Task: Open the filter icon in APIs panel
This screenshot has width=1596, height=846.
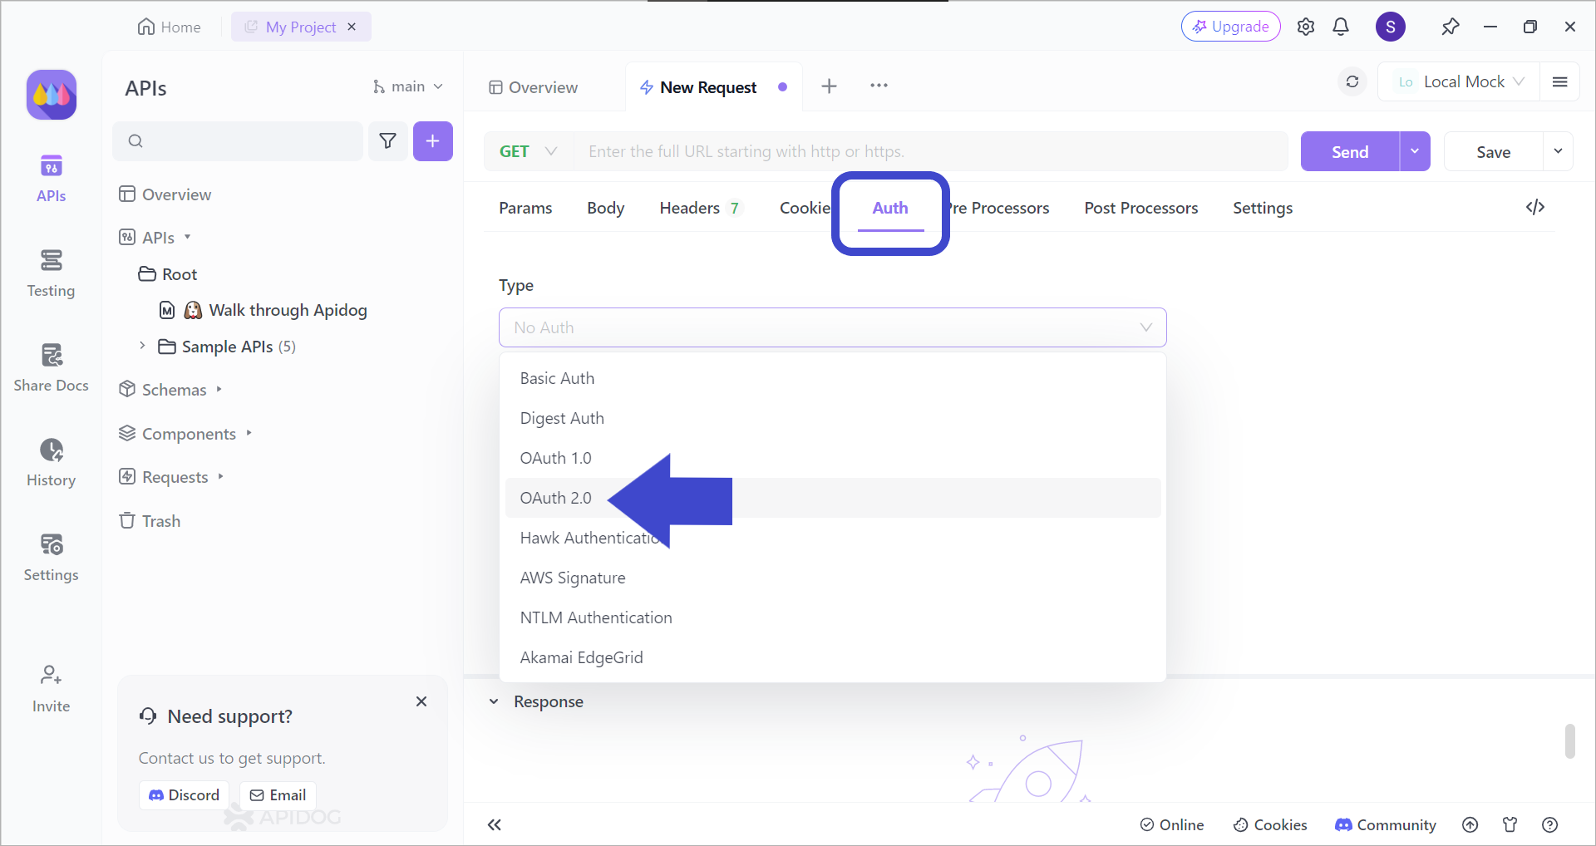Action: pyautogui.click(x=387, y=141)
